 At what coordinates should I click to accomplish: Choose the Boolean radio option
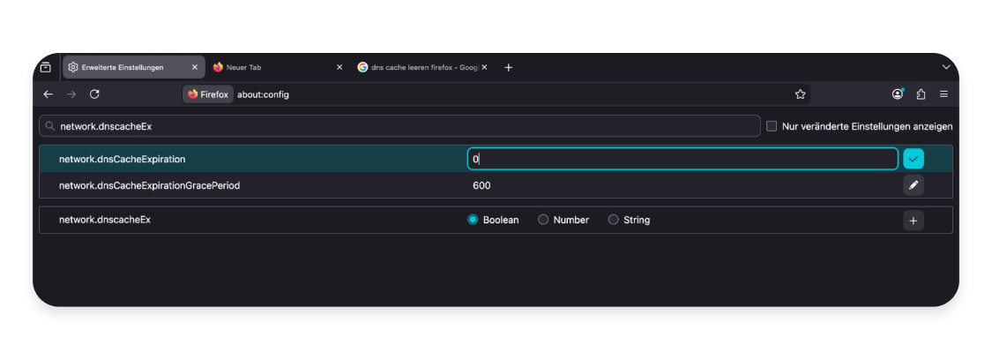473,220
